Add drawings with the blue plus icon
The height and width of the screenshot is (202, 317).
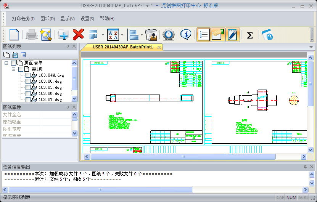click(63, 35)
